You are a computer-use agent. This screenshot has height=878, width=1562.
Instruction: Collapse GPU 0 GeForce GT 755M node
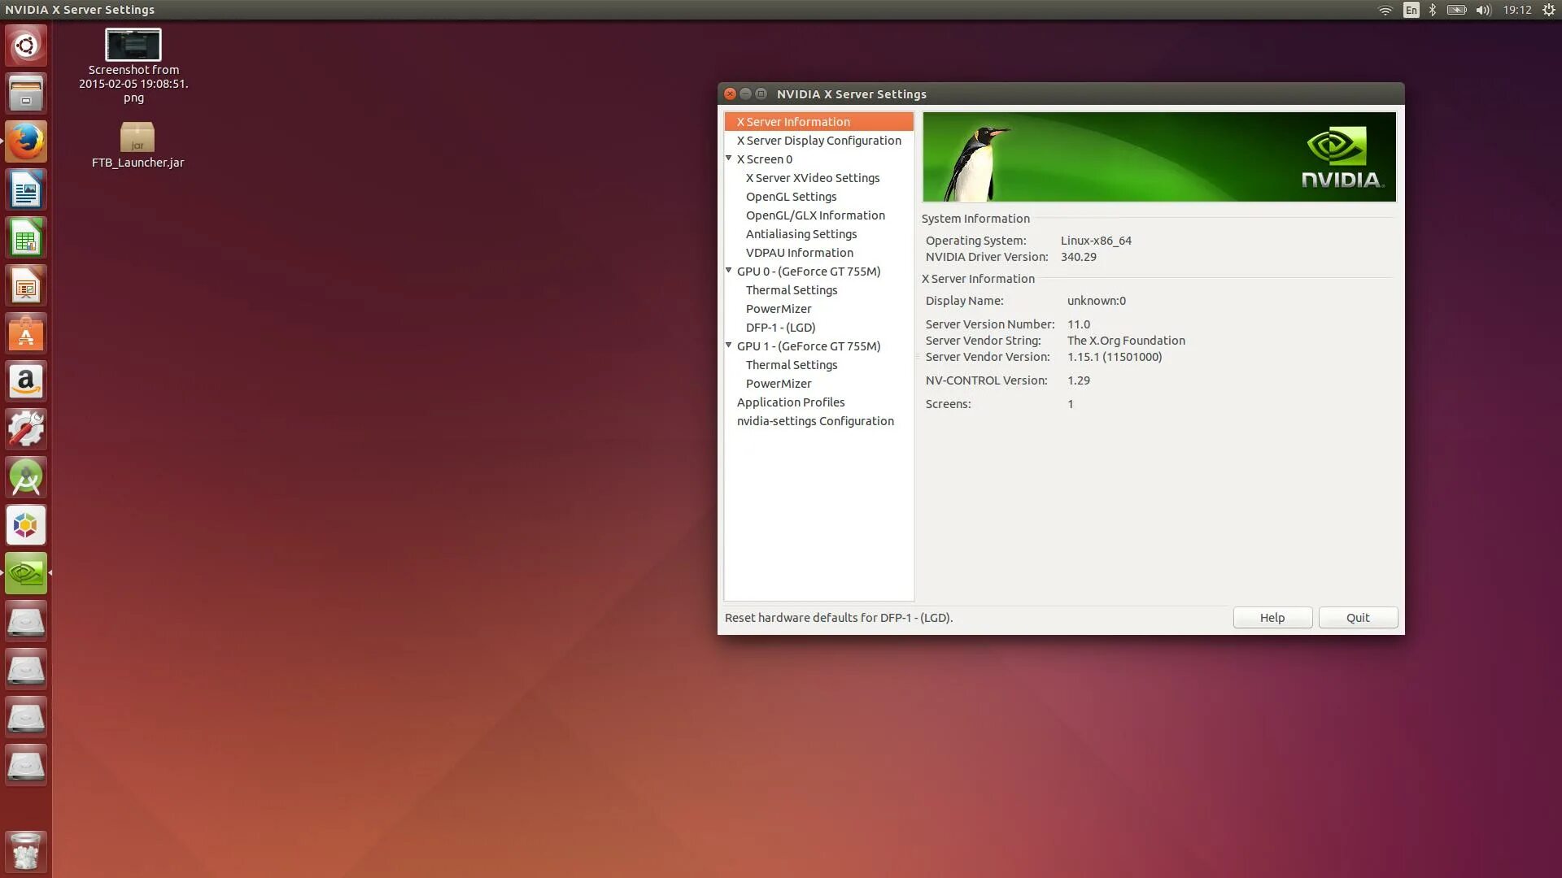(x=729, y=271)
